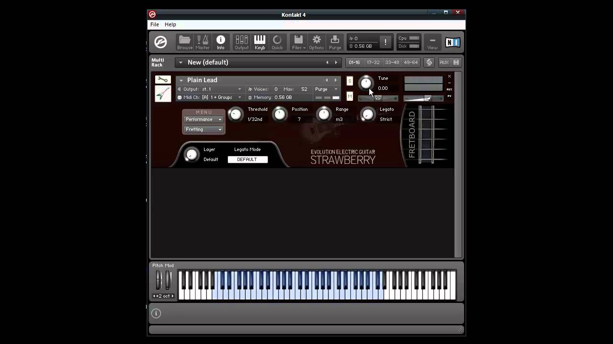Image resolution: width=613 pixels, height=344 pixels.
Task: Open the Performance menu dropdown
Action: click(204, 119)
